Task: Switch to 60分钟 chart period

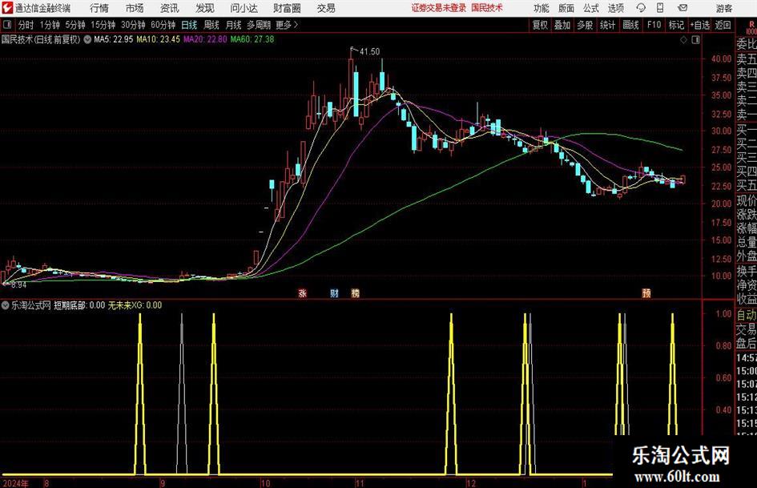Action: pos(163,25)
